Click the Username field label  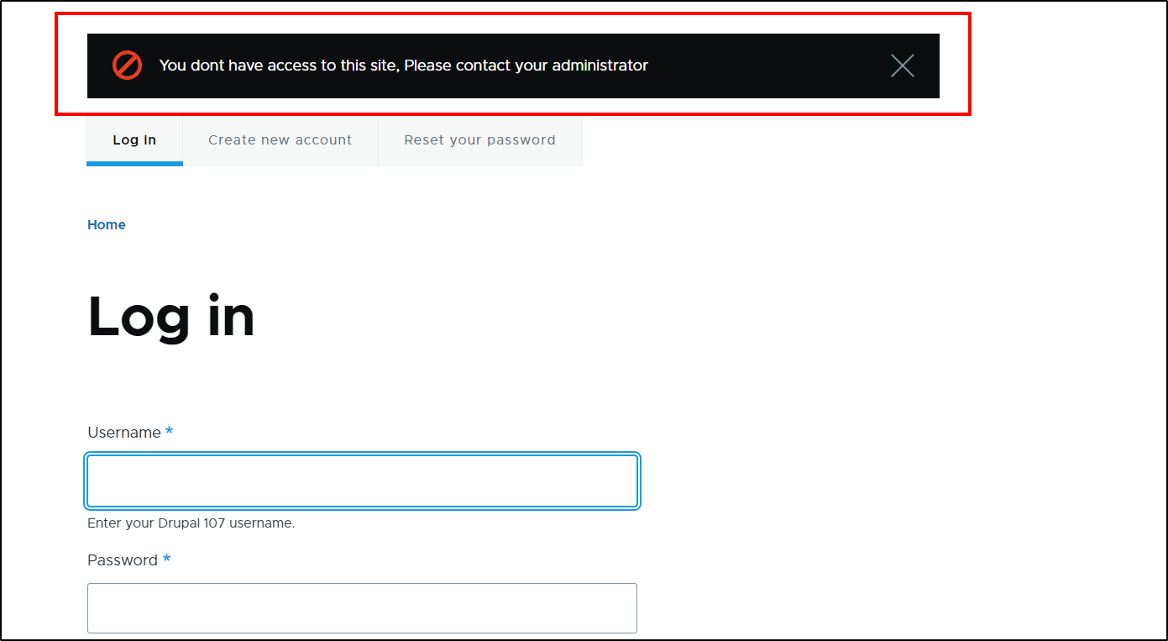[x=122, y=432]
